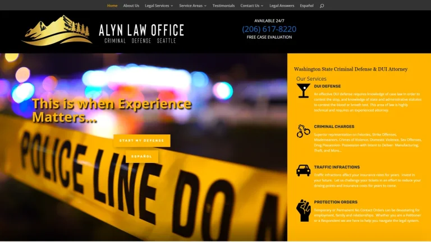The image size is (431, 242).
Task: Click the Alyn Law Office title text
Action: (x=141, y=30)
